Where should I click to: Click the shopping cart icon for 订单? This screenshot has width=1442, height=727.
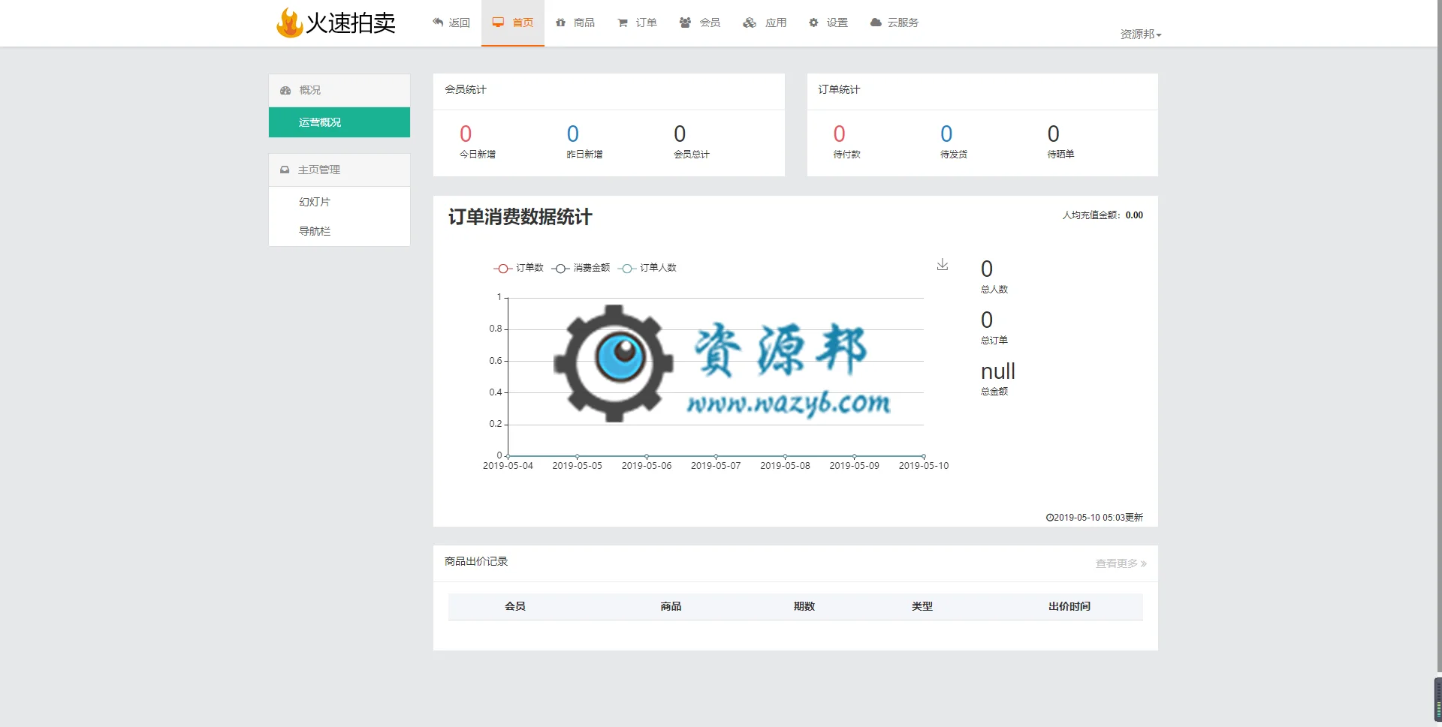pyautogui.click(x=623, y=23)
